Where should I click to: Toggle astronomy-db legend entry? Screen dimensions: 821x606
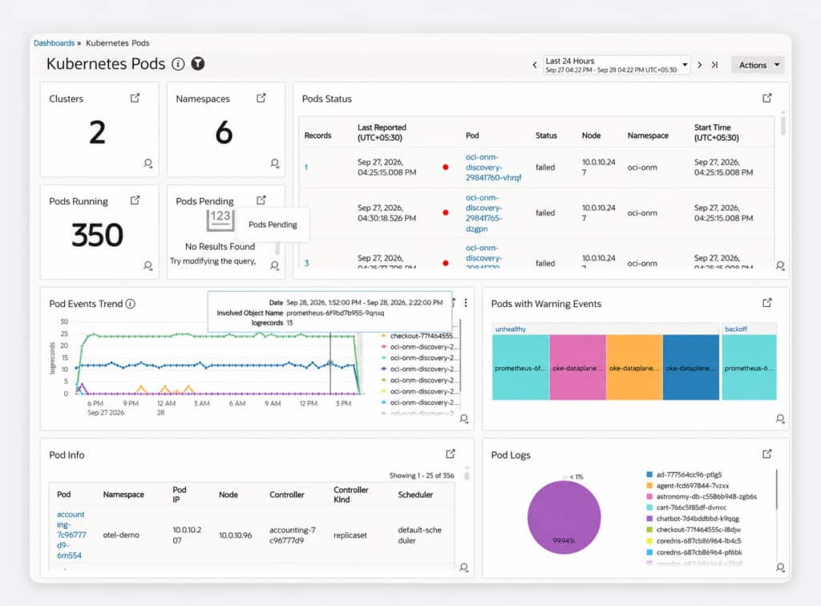coord(702,497)
